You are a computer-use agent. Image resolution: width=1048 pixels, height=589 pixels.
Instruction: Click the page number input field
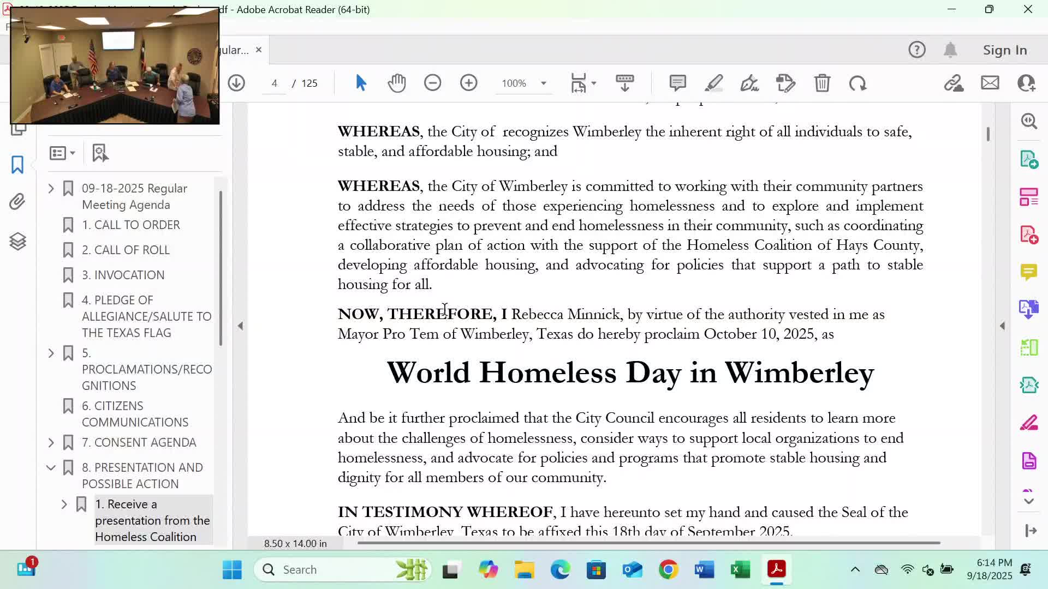(274, 83)
